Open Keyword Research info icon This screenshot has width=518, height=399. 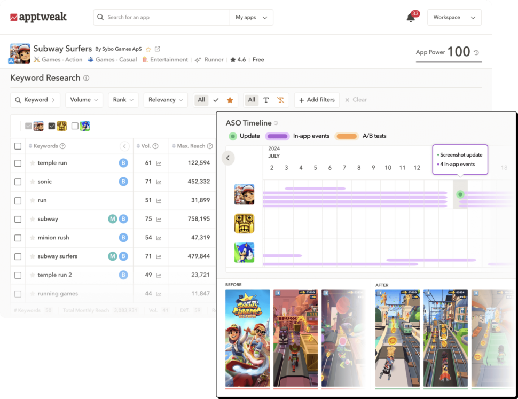pos(86,78)
